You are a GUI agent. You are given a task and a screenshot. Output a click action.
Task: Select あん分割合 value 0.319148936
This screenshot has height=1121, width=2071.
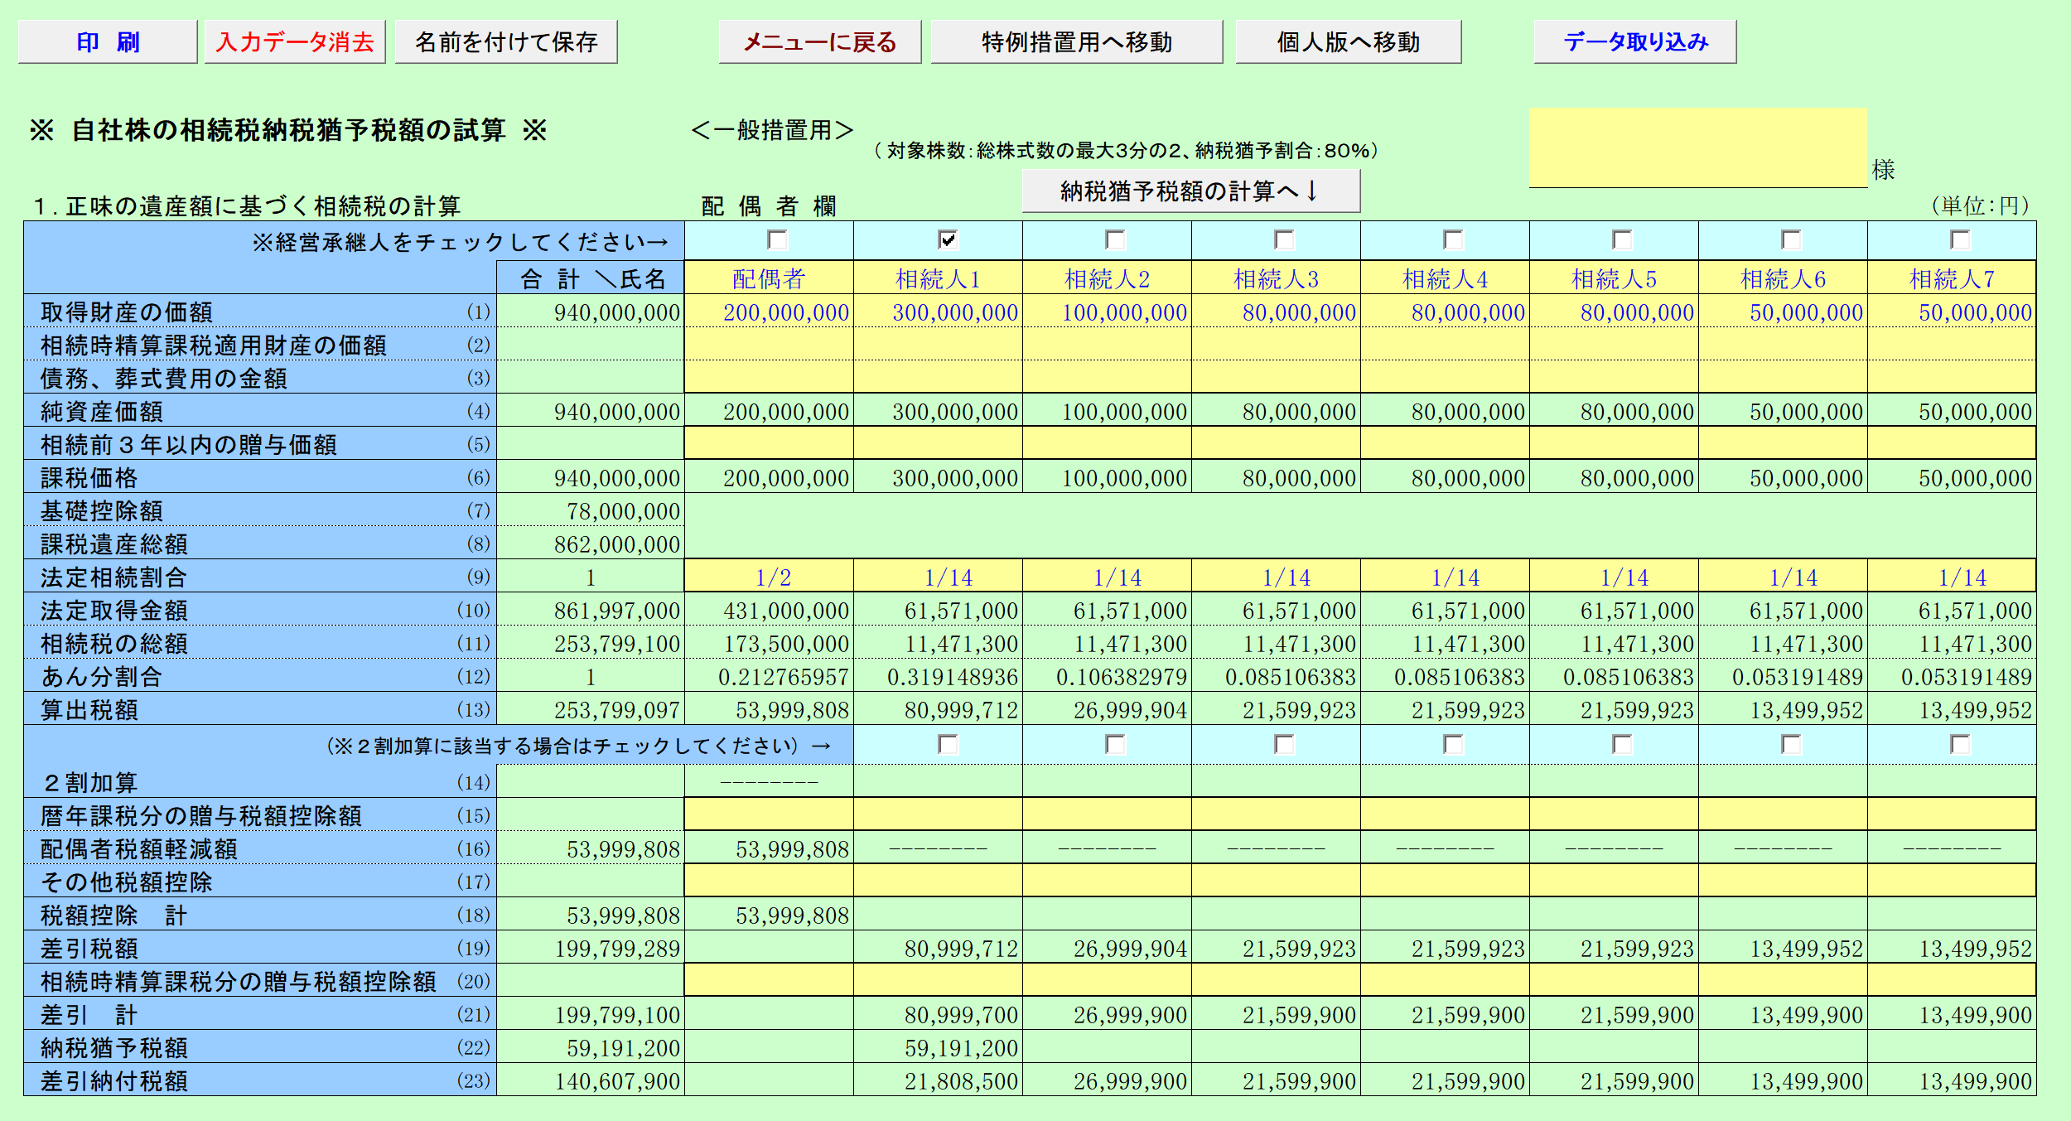938,676
